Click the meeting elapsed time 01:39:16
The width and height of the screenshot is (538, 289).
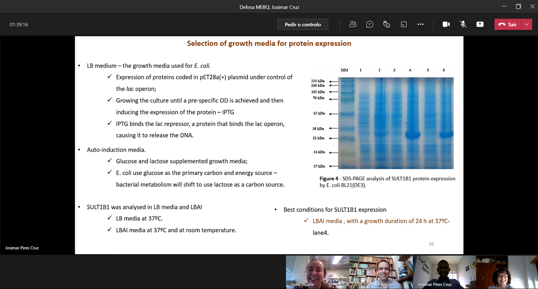point(19,25)
